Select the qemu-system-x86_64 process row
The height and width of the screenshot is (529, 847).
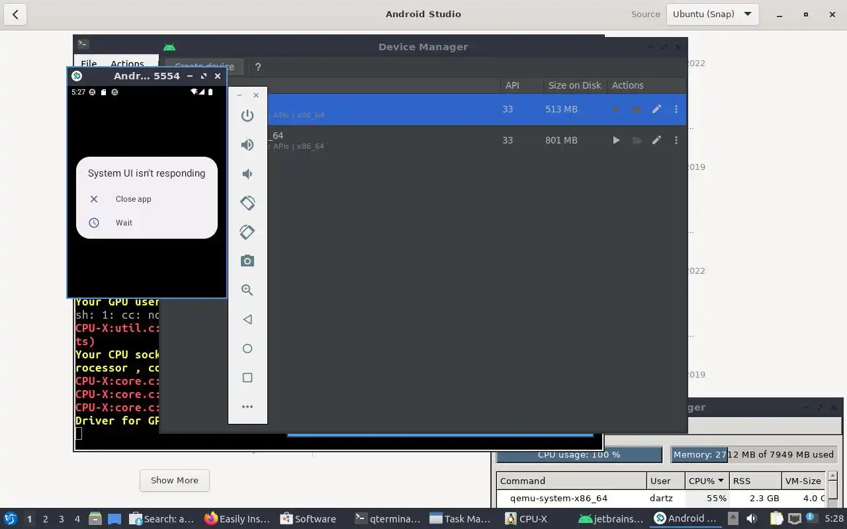pos(662,499)
